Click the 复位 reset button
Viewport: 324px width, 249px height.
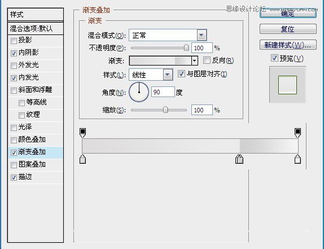(x=288, y=29)
